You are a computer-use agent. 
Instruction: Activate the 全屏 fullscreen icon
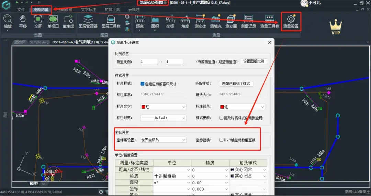coord(38,19)
